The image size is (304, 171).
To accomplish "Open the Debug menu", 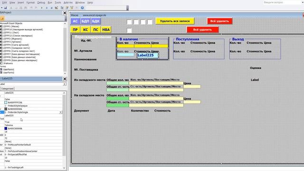I will (x=41, y=2).
